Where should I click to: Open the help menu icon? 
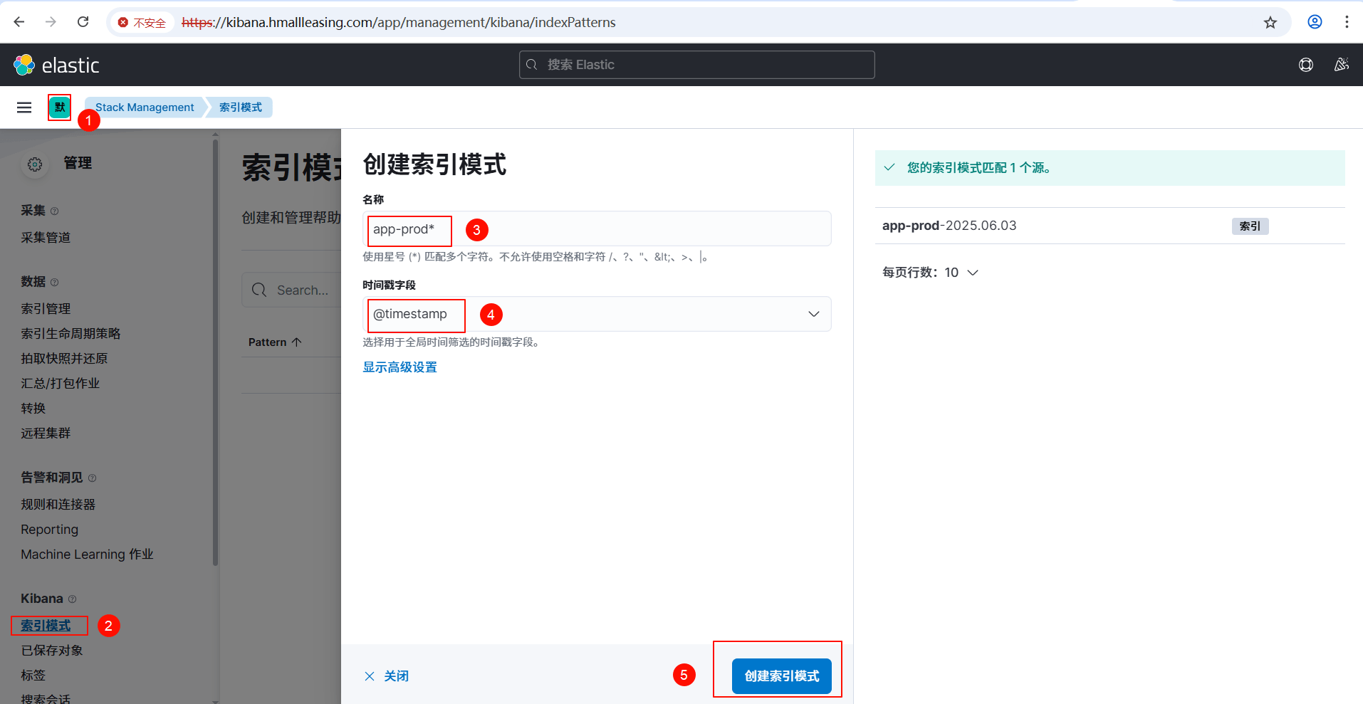(x=1305, y=65)
